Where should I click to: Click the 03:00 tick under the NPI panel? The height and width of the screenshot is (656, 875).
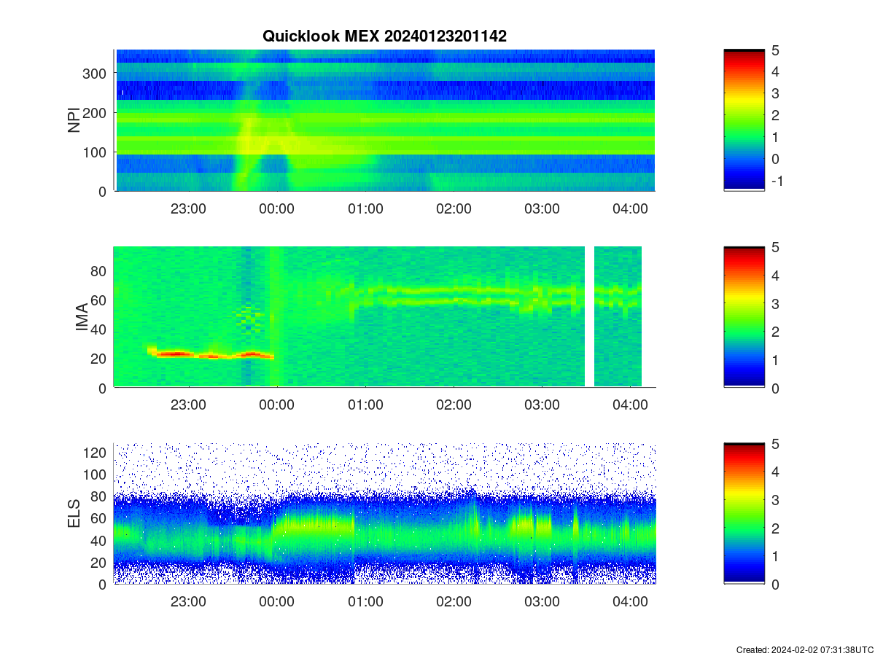click(x=542, y=208)
